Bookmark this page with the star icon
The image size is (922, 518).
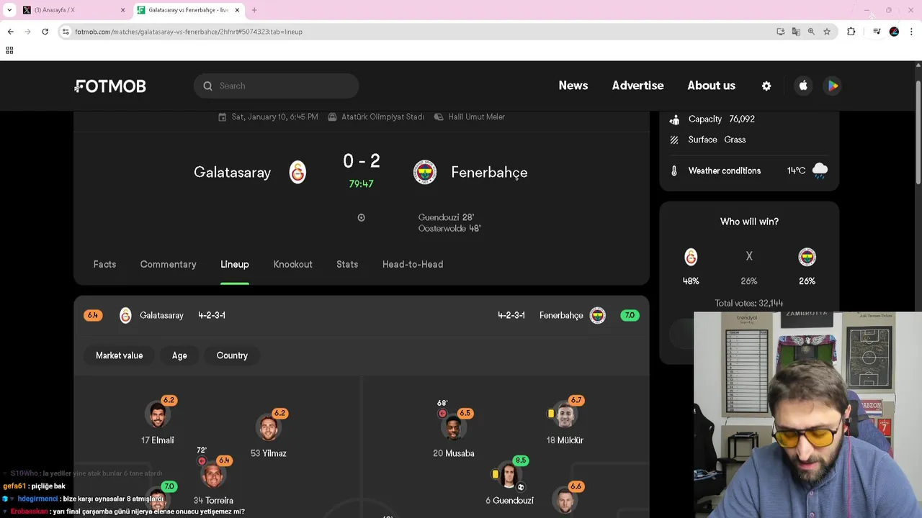click(x=827, y=32)
